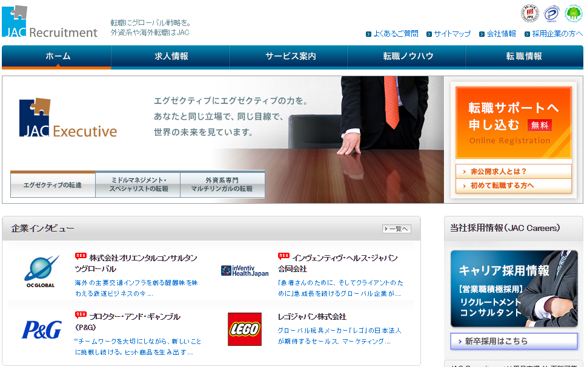Click the NEW badge beside プロクター・アンド・ギャンブル
587x367 pixels.
pyautogui.click(x=81, y=314)
